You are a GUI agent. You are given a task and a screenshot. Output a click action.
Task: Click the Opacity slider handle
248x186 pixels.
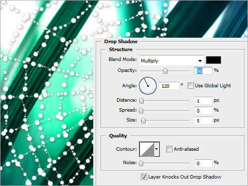(165, 71)
